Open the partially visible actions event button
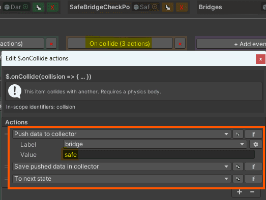 [x=22, y=44]
